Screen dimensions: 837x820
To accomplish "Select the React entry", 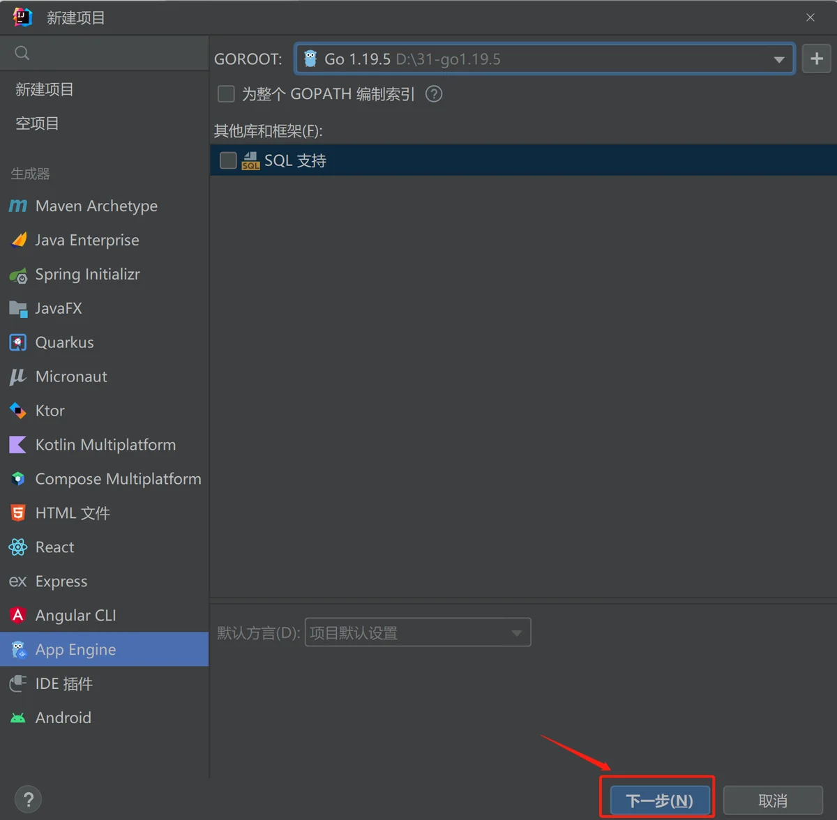I will (x=105, y=547).
